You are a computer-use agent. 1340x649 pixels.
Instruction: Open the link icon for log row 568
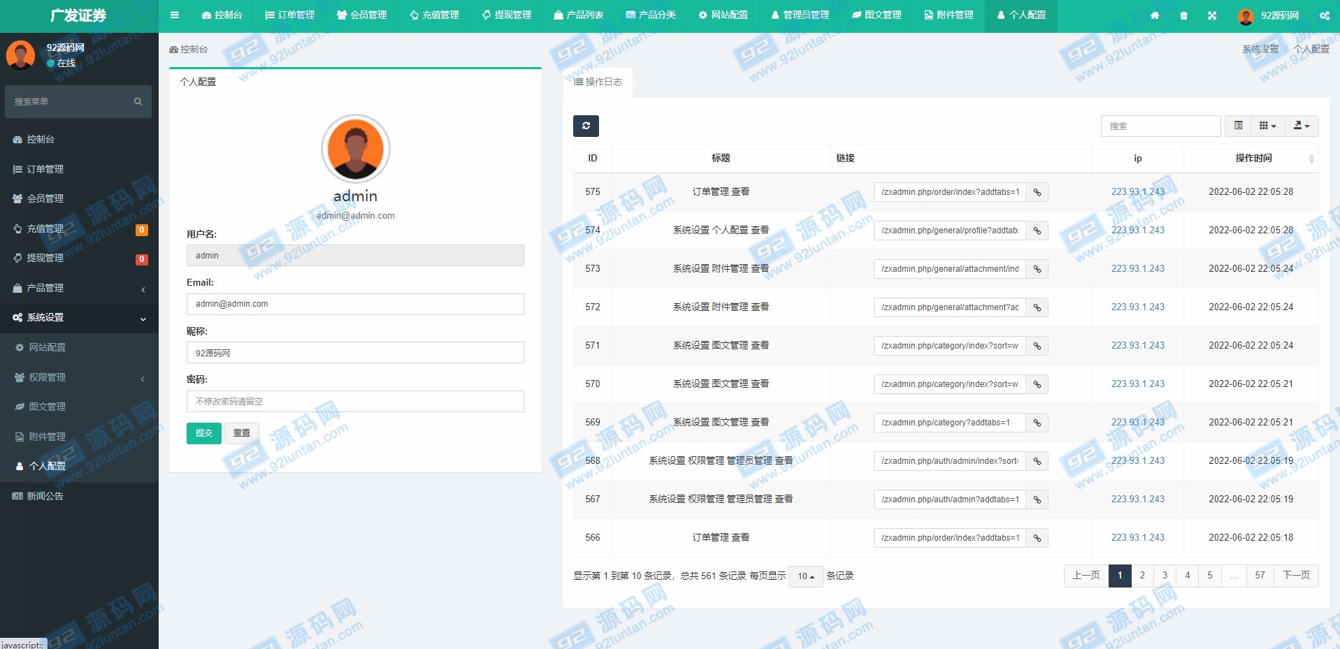(1037, 461)
